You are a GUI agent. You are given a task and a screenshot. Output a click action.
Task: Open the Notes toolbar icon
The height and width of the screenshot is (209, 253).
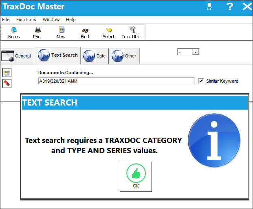coord(14,33)
